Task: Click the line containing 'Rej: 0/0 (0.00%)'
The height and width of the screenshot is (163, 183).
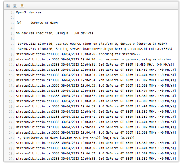Action: click(76, 138)
